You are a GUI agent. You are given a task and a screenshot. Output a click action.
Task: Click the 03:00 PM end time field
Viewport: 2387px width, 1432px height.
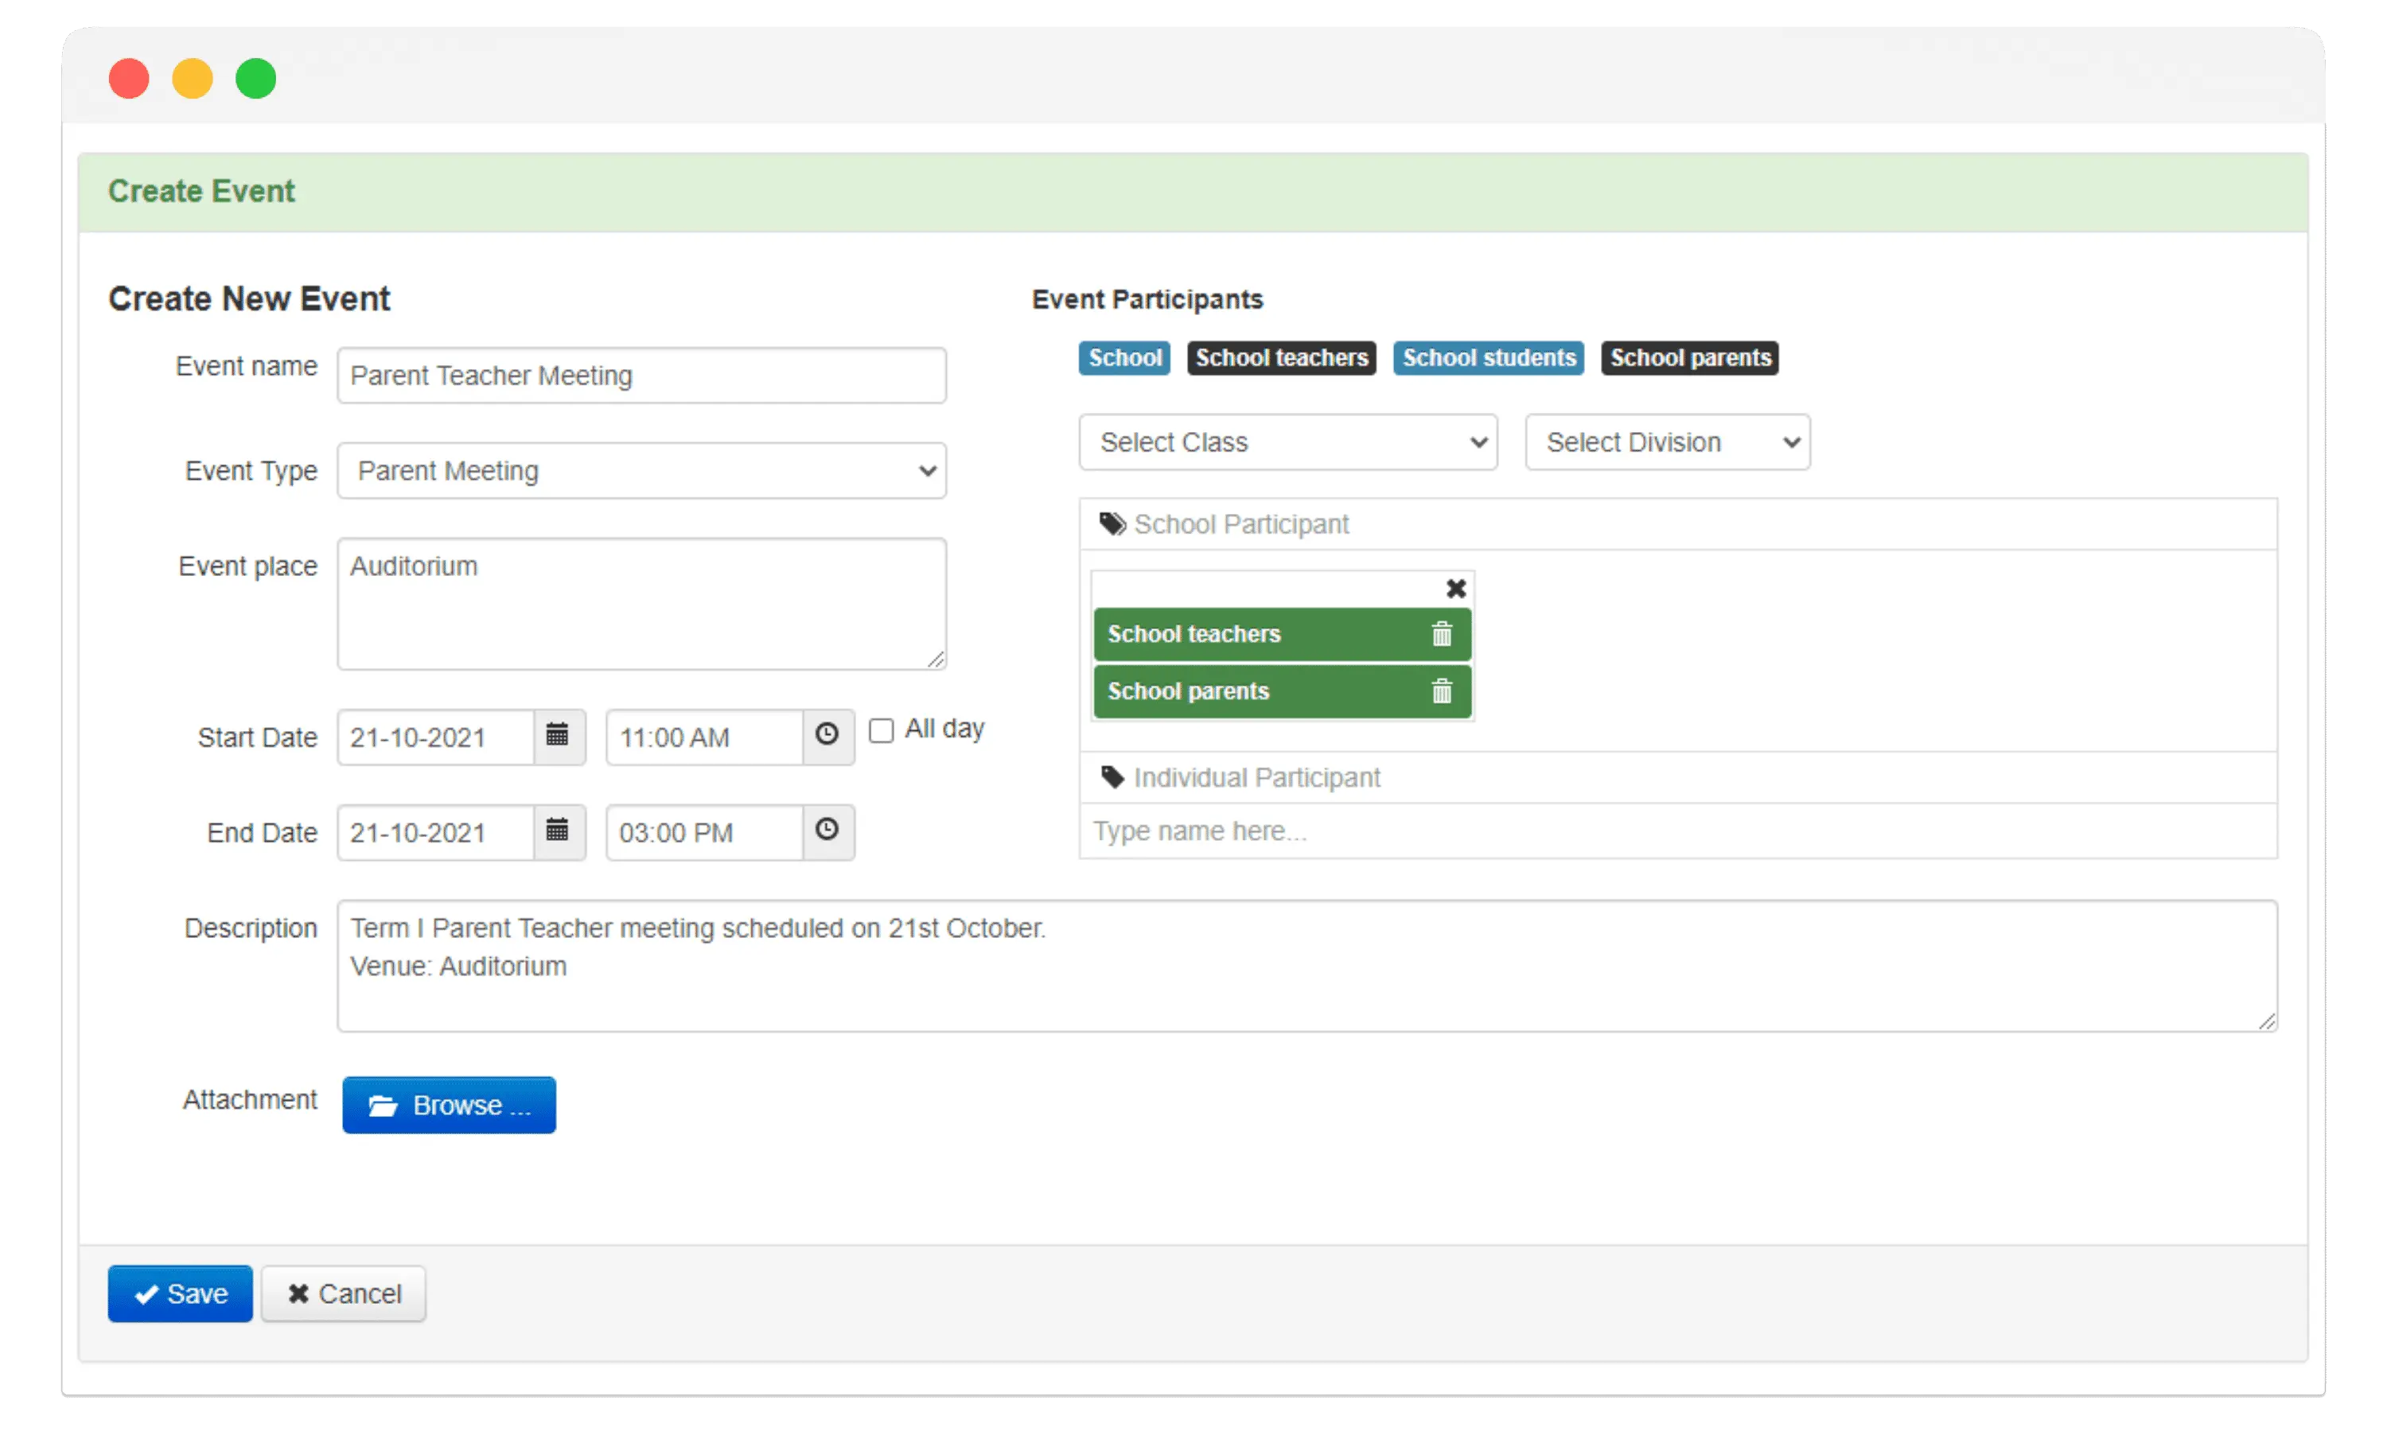[x=704, y=833]
